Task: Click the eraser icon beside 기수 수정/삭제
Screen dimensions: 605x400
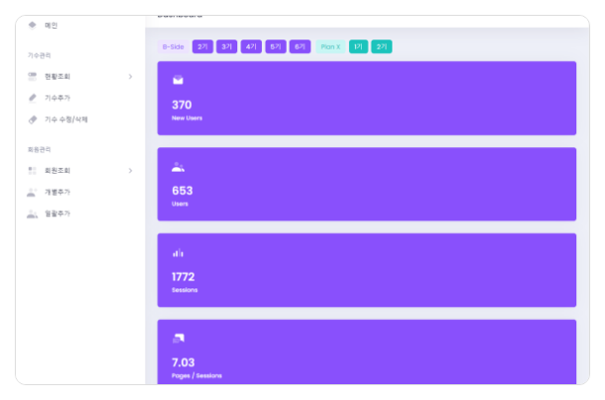Action: click(33, 120)
